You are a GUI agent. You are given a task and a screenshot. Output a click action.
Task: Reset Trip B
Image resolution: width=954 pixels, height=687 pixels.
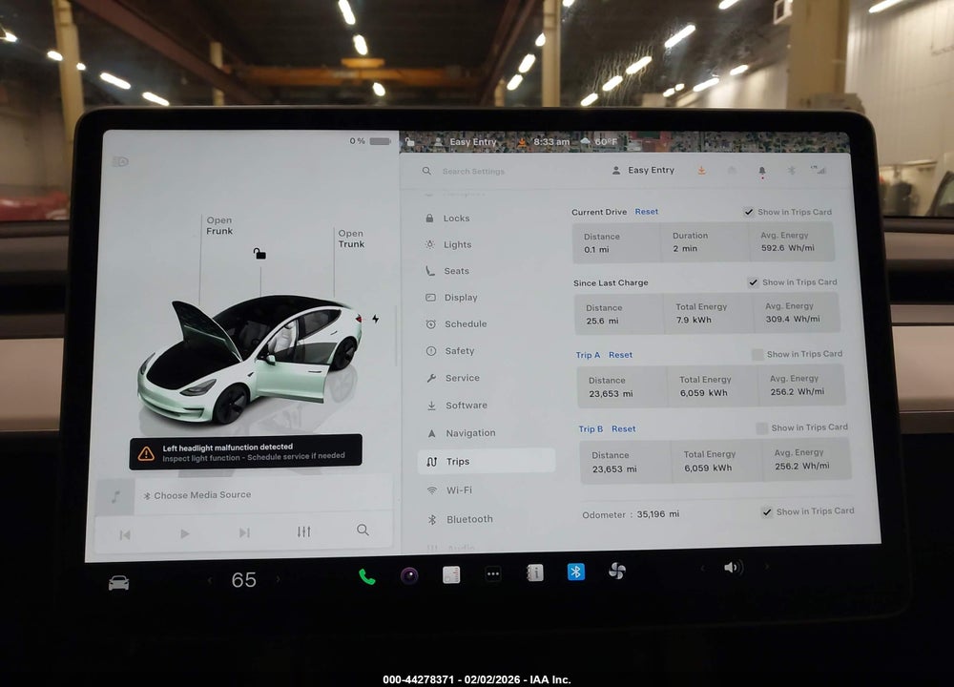pos(624,429)
